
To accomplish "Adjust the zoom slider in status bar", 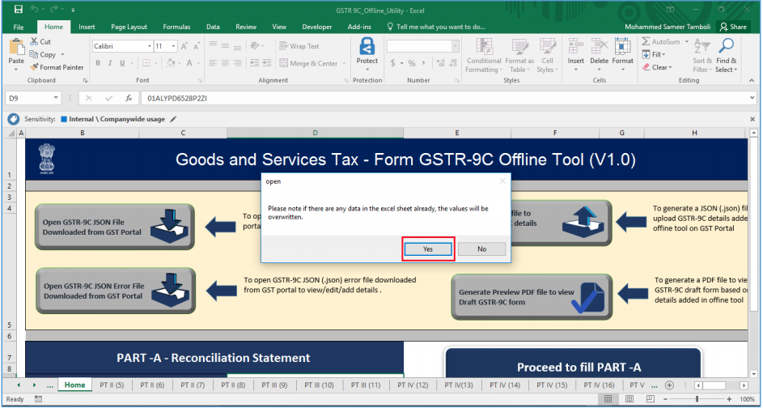I will [x=697, y=399].
